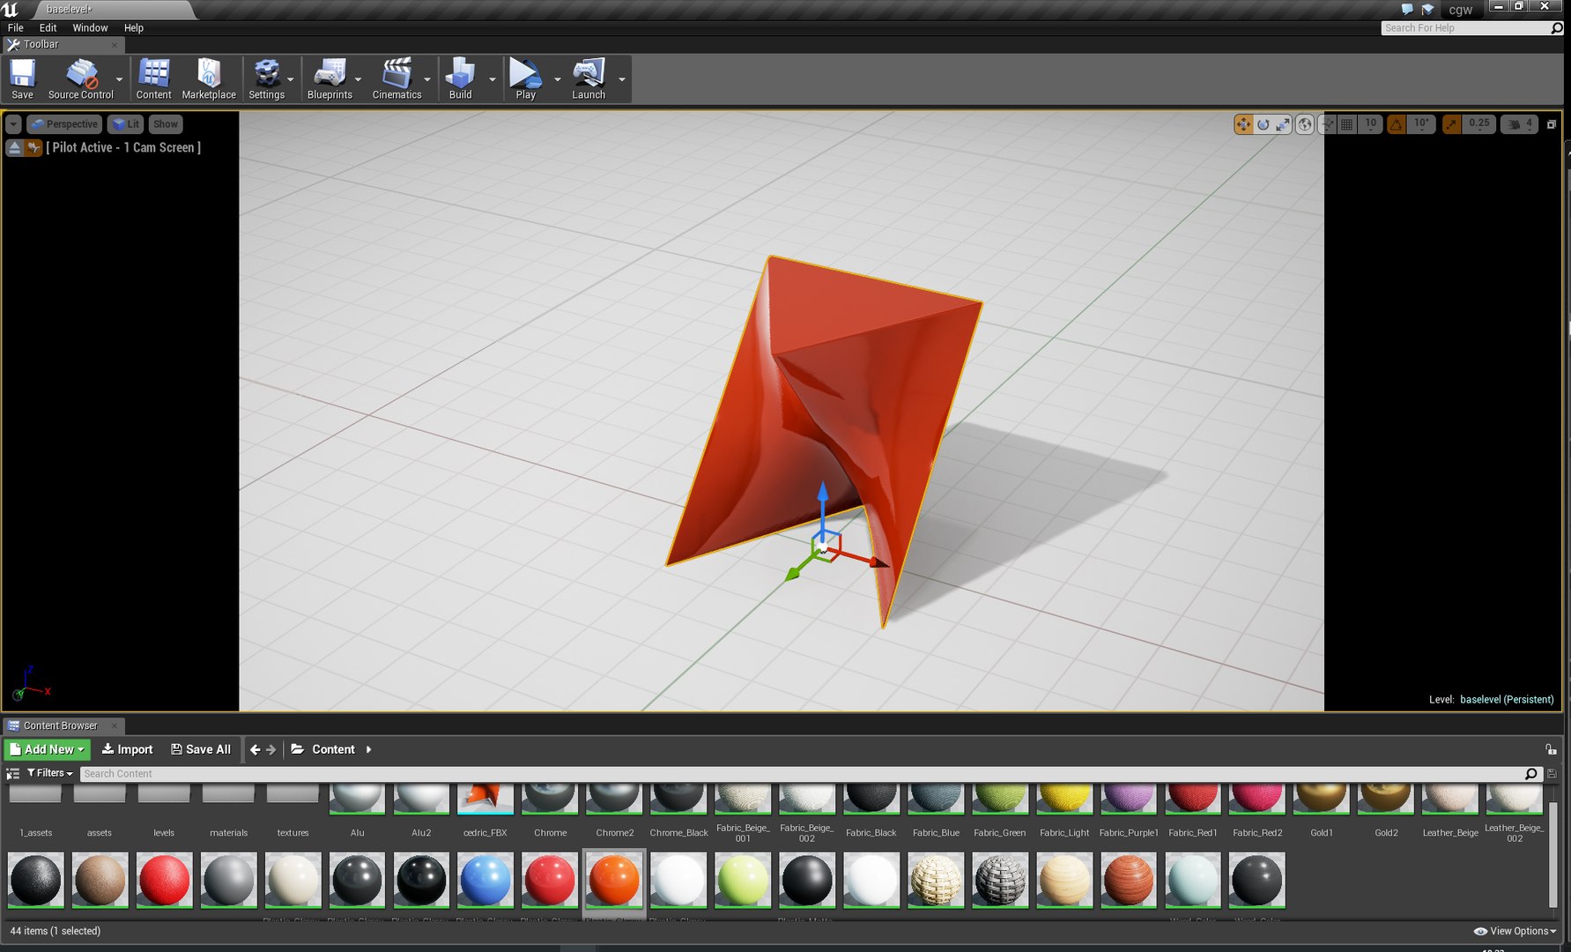Open the Blueprints toolbar button
Viewport: 1571px width, 952px height.
coord(330,79)
